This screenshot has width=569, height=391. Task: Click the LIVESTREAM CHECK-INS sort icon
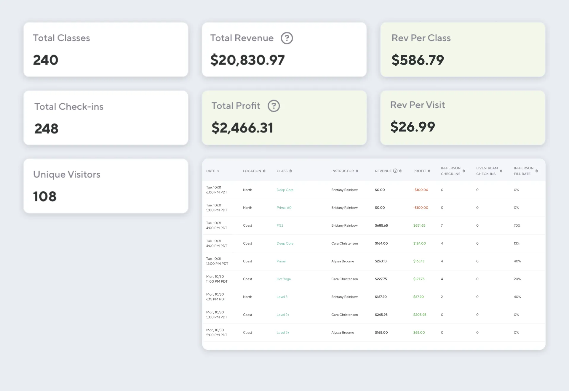click(x=501, y=171)
